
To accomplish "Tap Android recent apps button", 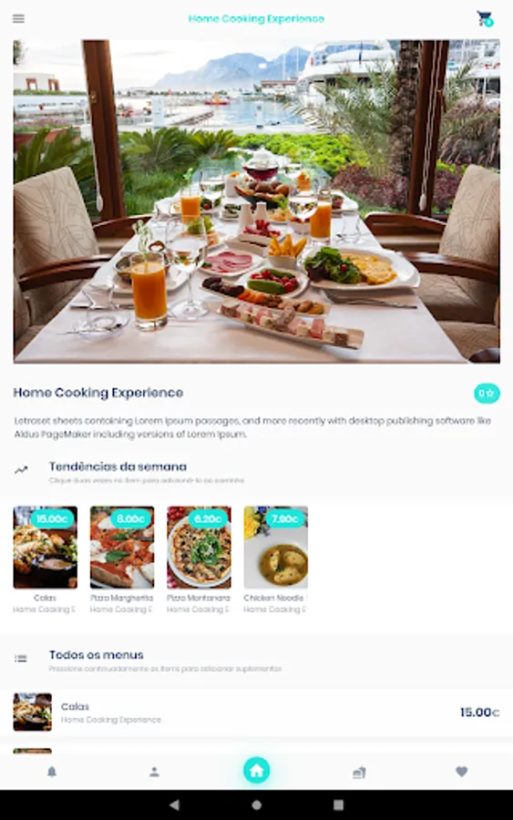I will coord(338,805).
